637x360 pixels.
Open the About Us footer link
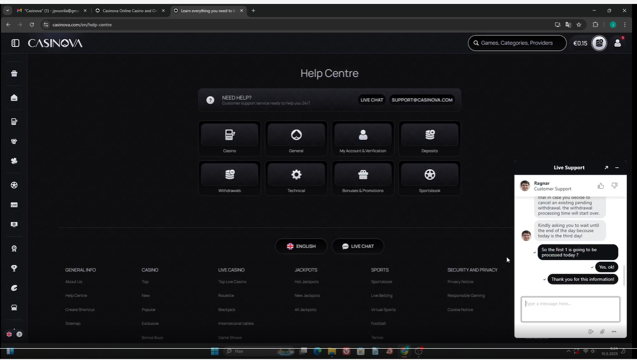[74, 282]
